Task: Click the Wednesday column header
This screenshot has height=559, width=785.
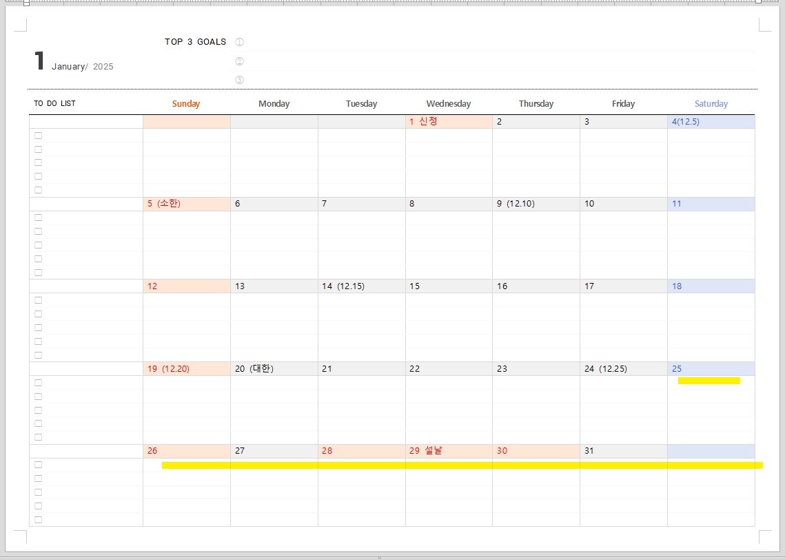Action: 449,103
